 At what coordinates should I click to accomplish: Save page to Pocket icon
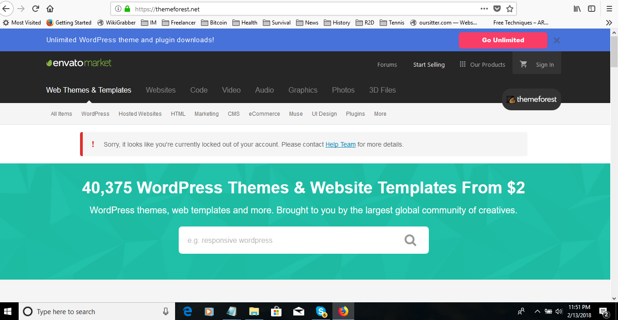click(497, 9)
